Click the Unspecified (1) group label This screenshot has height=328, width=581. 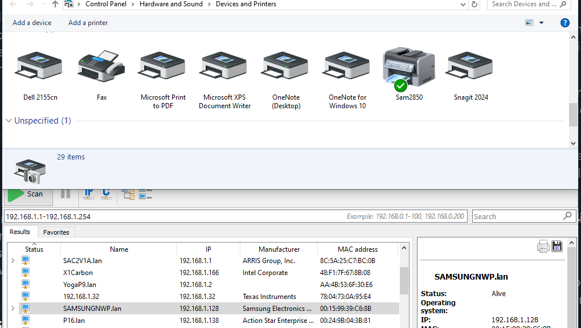click(x=43, y=121)
